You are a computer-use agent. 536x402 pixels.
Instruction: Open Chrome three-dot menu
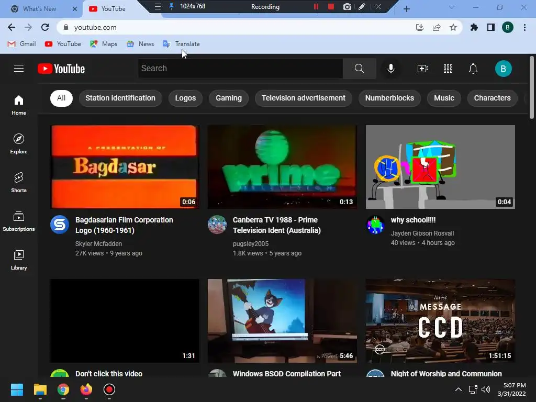point(524,27)
